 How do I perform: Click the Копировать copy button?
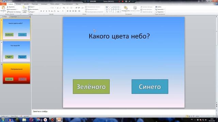pyautogui.click(x=12, y=9)
